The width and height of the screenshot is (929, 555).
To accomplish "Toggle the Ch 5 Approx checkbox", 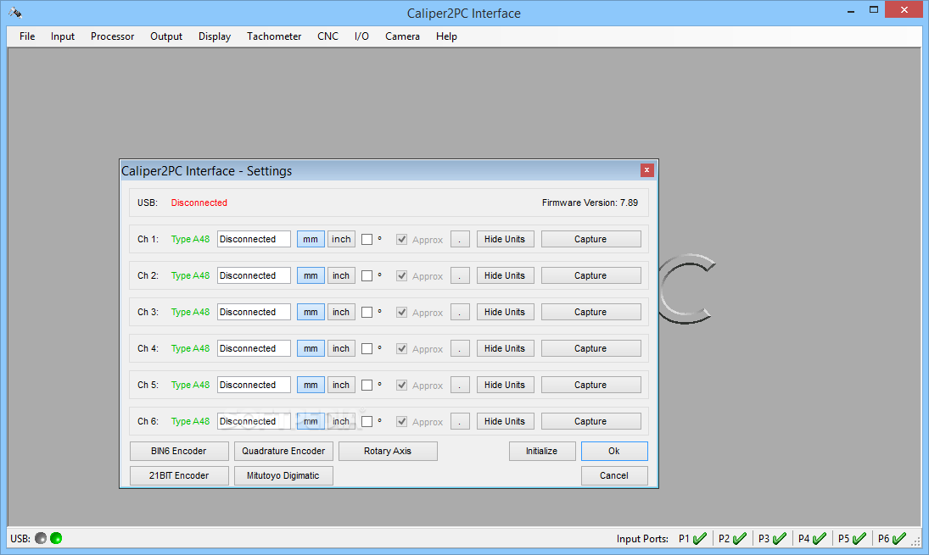I will point(401,386).
